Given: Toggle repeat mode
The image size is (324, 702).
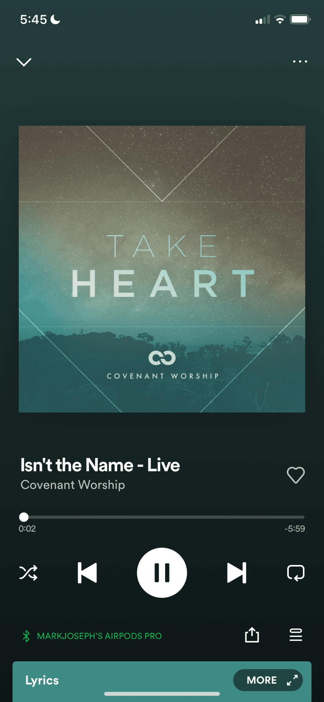Looking at the screenshot, I should coord(296,573).
